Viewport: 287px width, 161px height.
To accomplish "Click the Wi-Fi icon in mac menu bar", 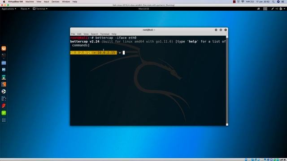I will click(243, 2).
